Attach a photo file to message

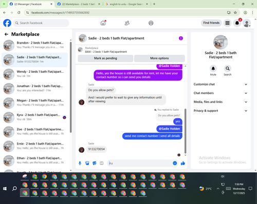(87, 163)
